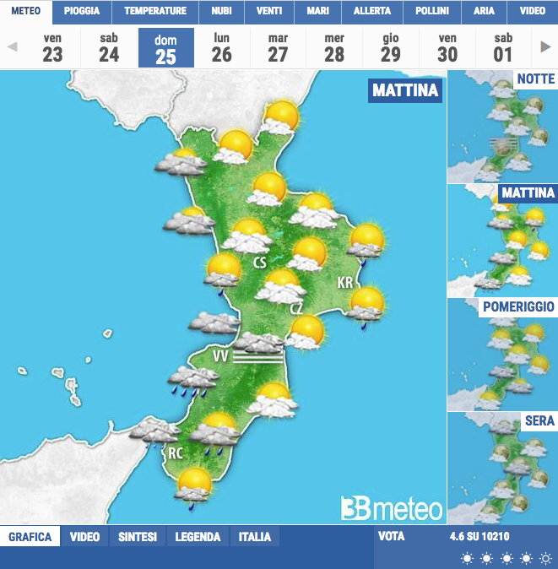Open the LEGENDA tab
This screenshot has width=558, height=569.
click(x=198, y=536)
